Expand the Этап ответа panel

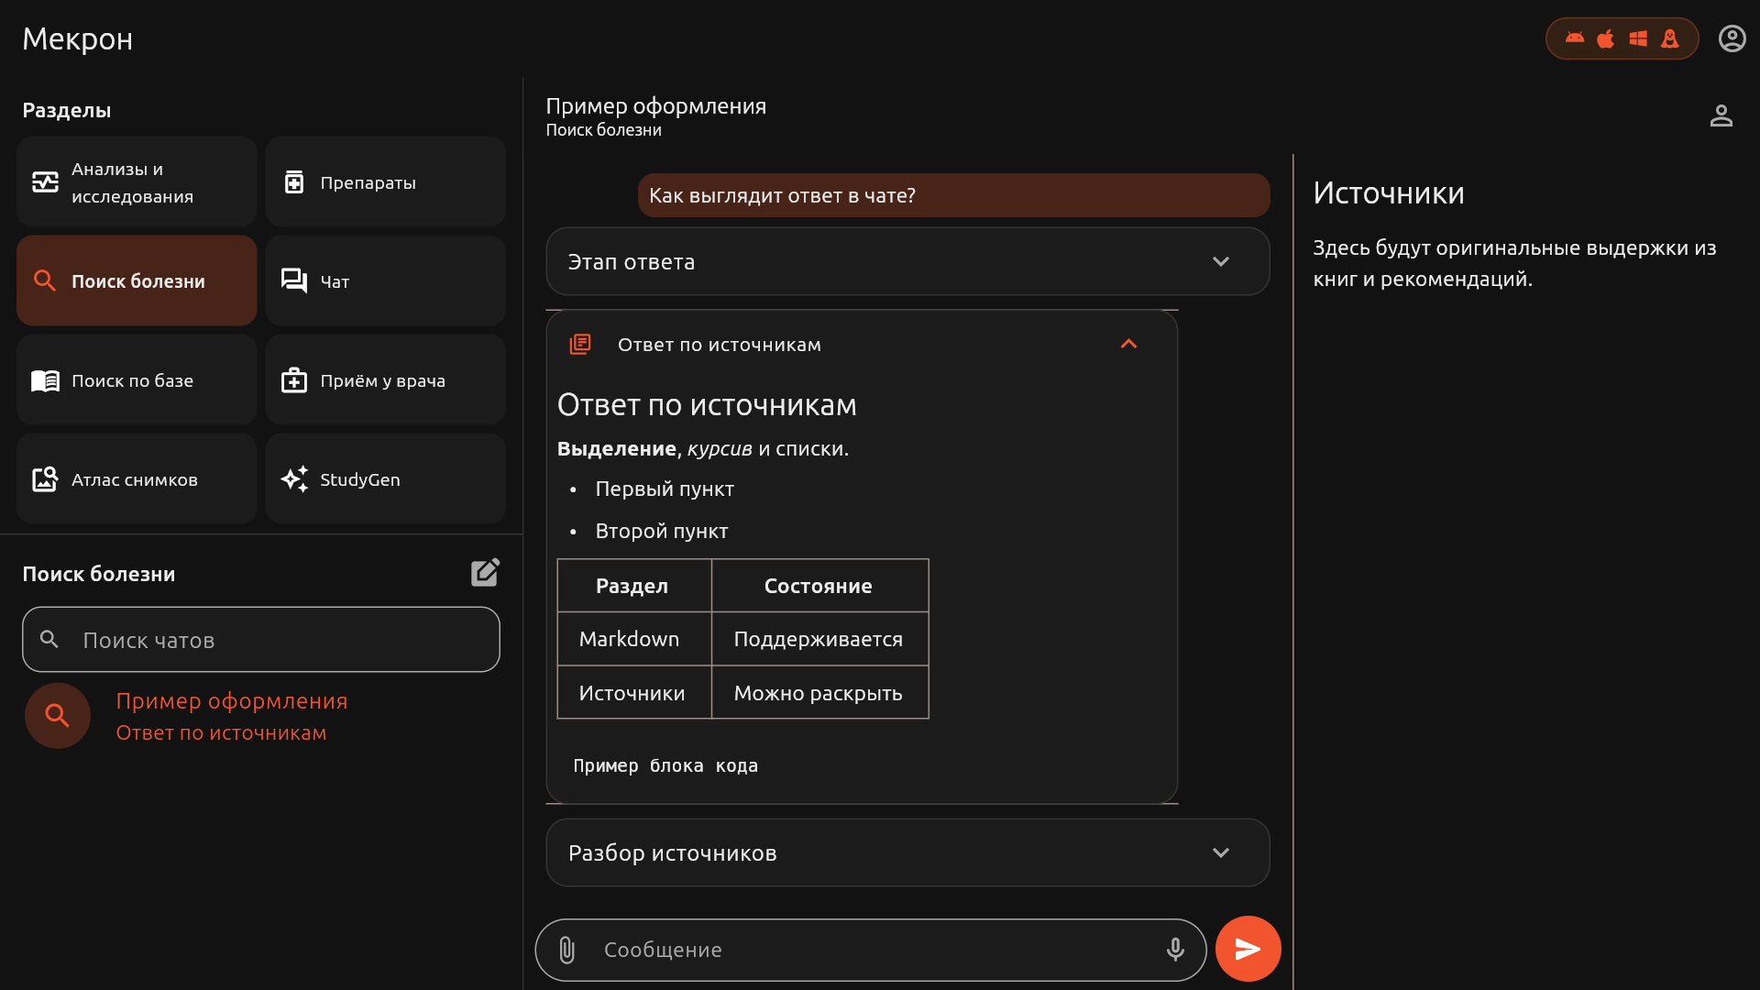coord(907,261)
